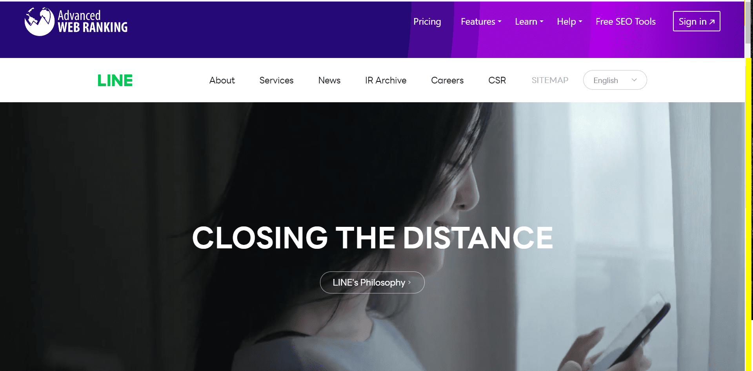This screenshot has width=753, height=371.
Task: Open Free SEO Tools
Action: tap(626, 22)
